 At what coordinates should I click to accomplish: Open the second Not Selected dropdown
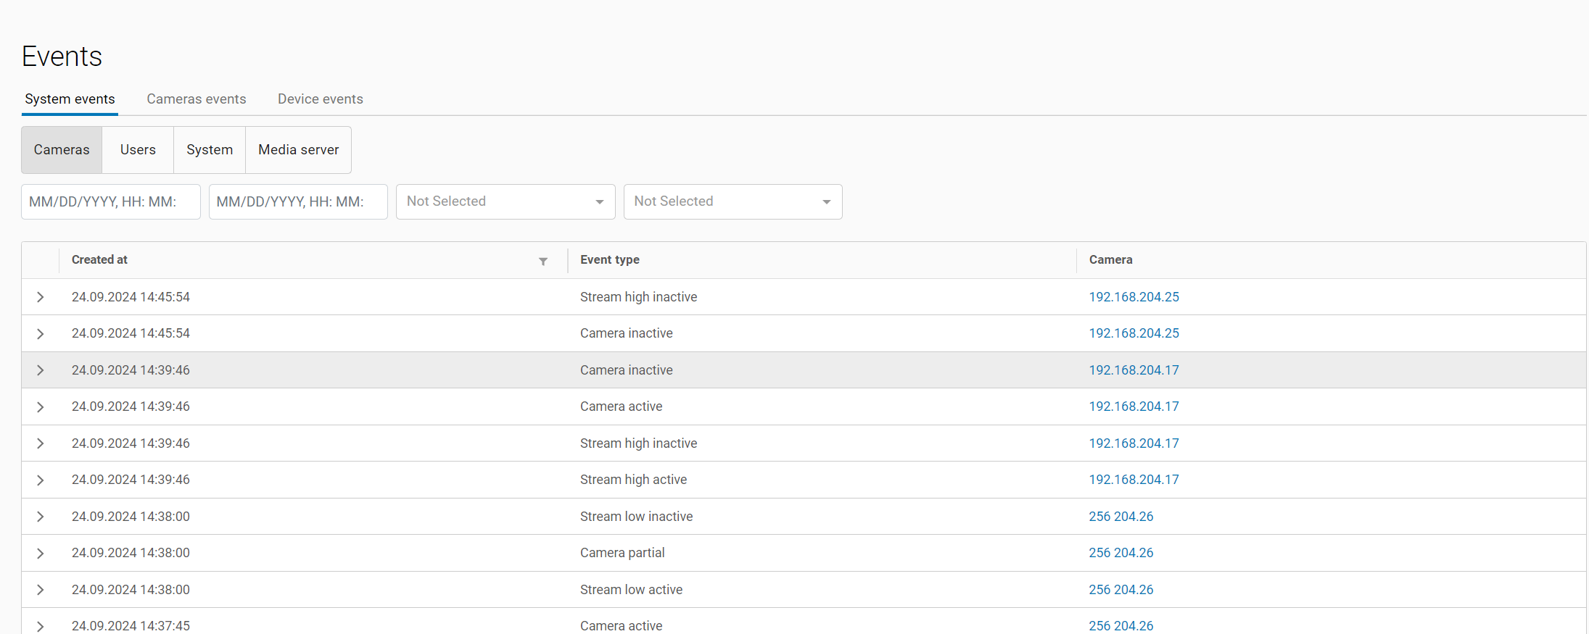click(732, 201)
